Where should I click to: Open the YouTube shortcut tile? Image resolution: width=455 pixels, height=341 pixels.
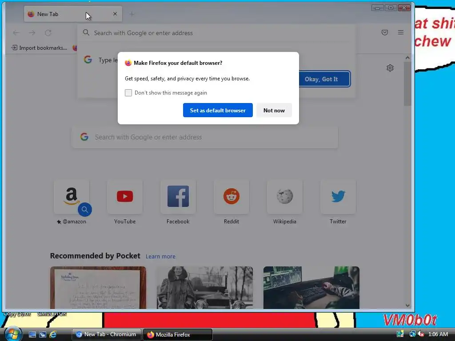[125, 197]
